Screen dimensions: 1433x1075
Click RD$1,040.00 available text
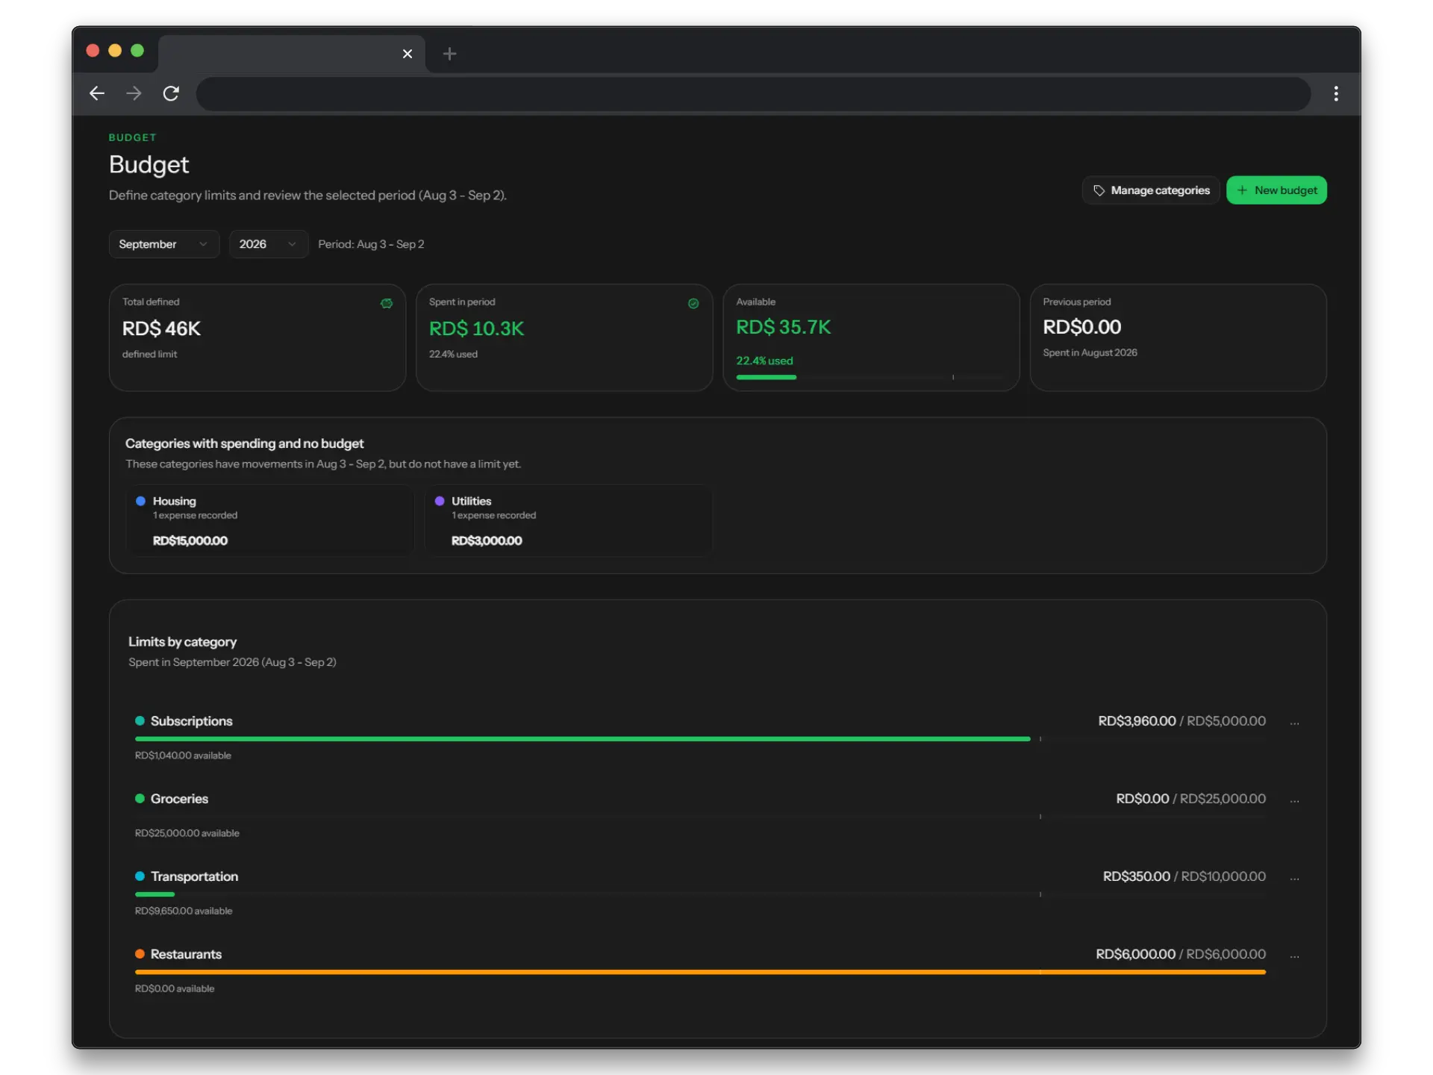(183, 755)
